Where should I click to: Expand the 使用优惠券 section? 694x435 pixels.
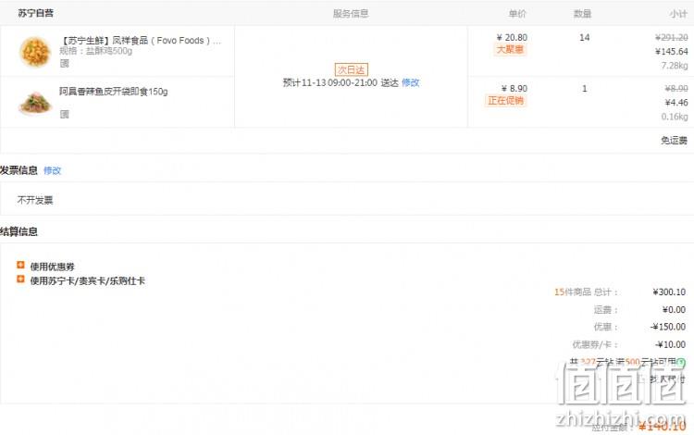(20, 265)
